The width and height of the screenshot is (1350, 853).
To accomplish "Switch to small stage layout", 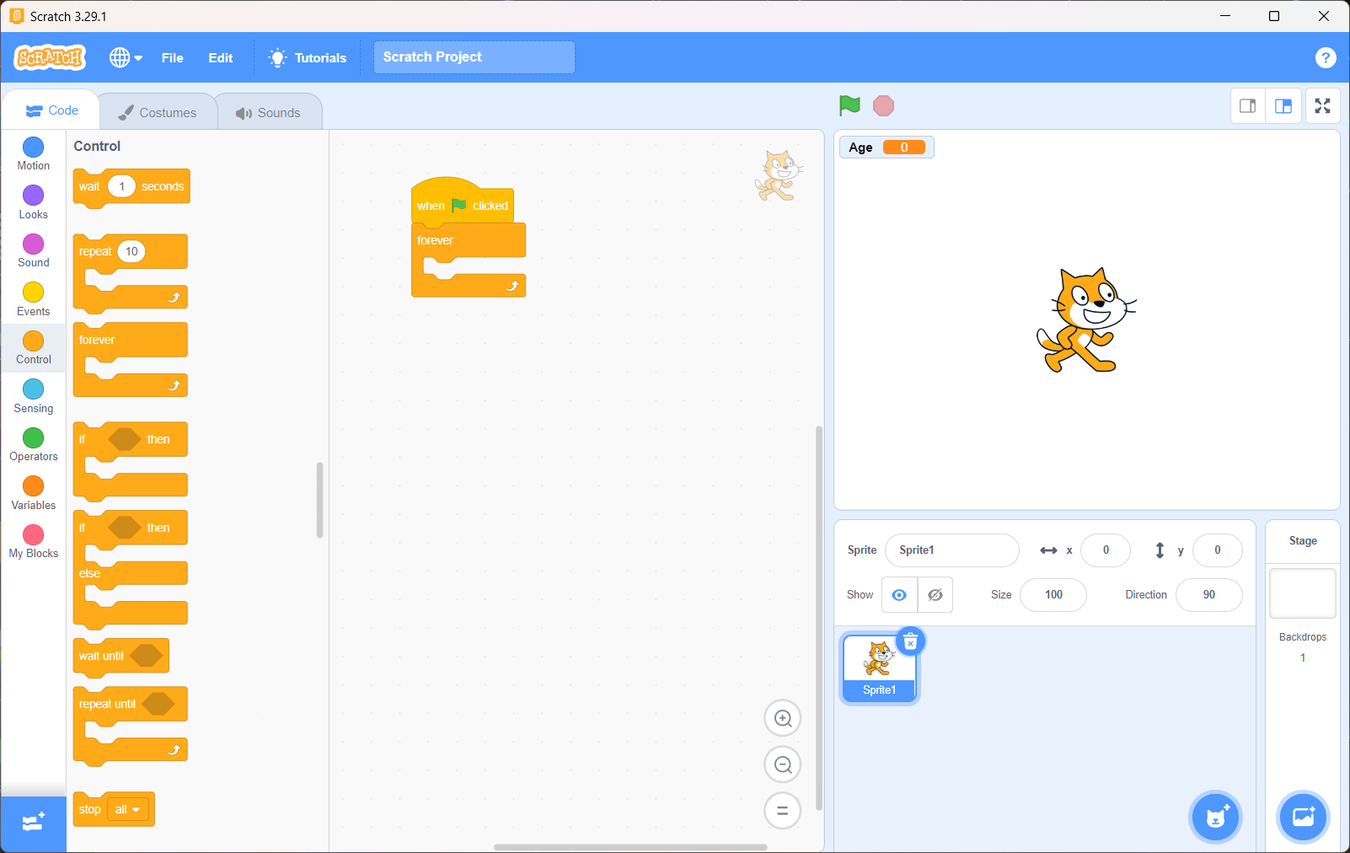I will [1247, 106].
